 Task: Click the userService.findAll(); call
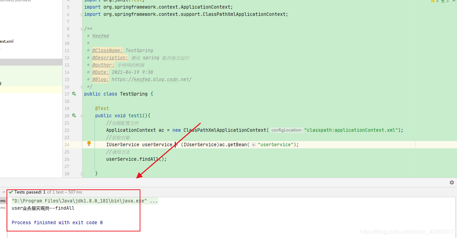coord(137,159)
